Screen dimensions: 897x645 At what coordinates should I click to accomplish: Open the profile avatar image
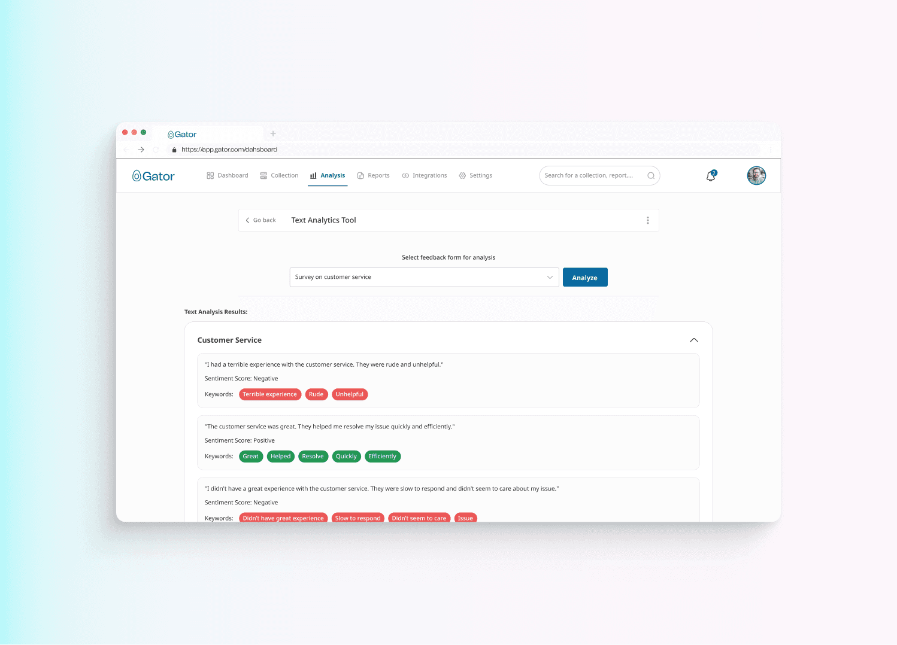(x=756, y=175)
